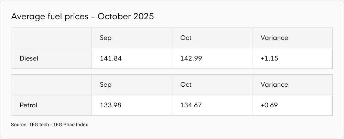Select the Diesel Sep value 141.84
The height and width of the screenshot is (139, 344).
pyautogui.click(x=111, y=58)
